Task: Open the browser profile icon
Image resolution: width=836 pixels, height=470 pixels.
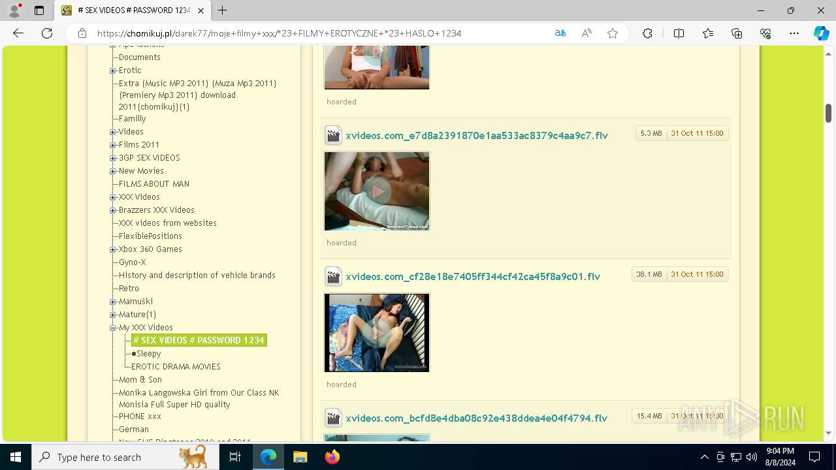Action: 14,10
